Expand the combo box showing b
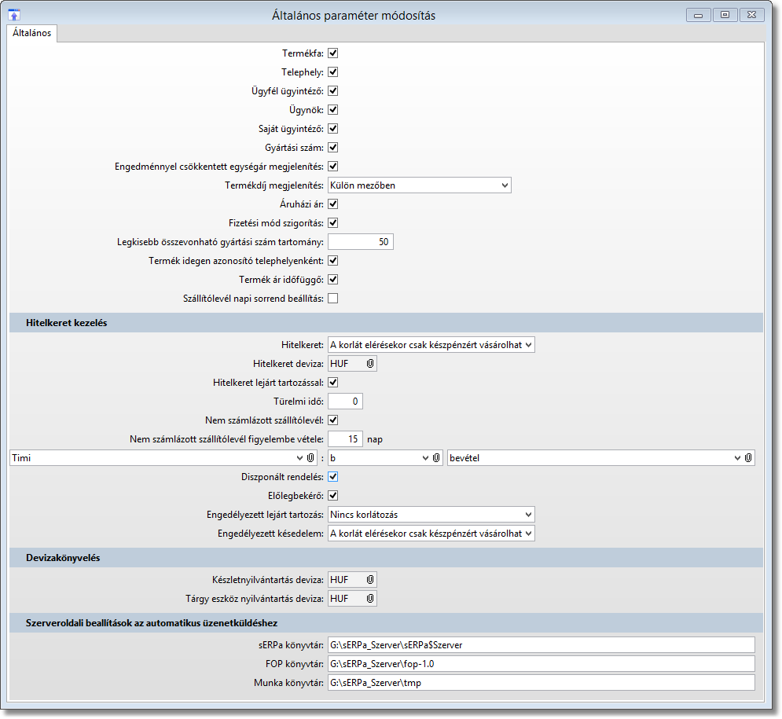The image size is (782, 719). pos(425,458)
